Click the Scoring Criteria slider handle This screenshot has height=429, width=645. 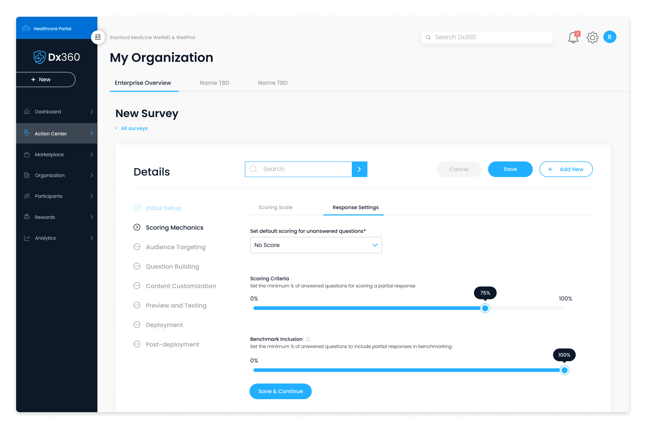(x=485, y=308)
